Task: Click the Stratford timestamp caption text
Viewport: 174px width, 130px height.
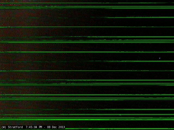Action: click(x=33, y=127)
